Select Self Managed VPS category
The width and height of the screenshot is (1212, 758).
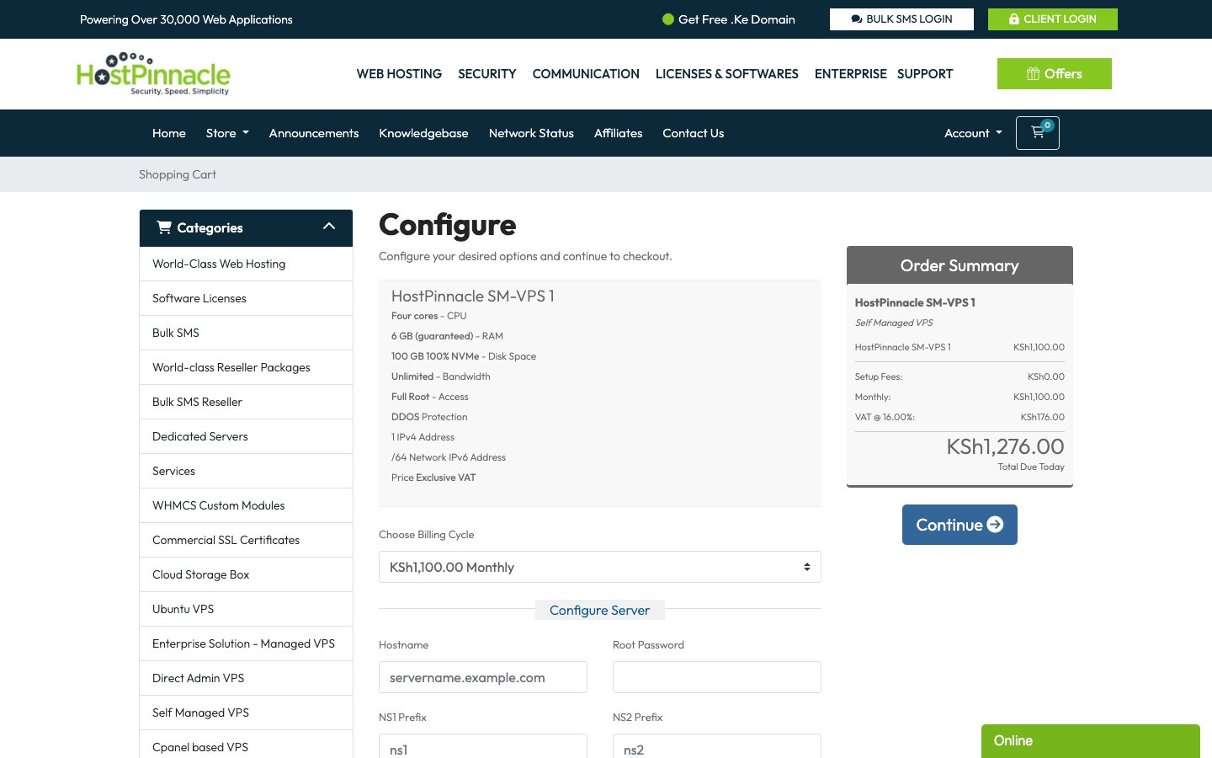tap(246, 713)
